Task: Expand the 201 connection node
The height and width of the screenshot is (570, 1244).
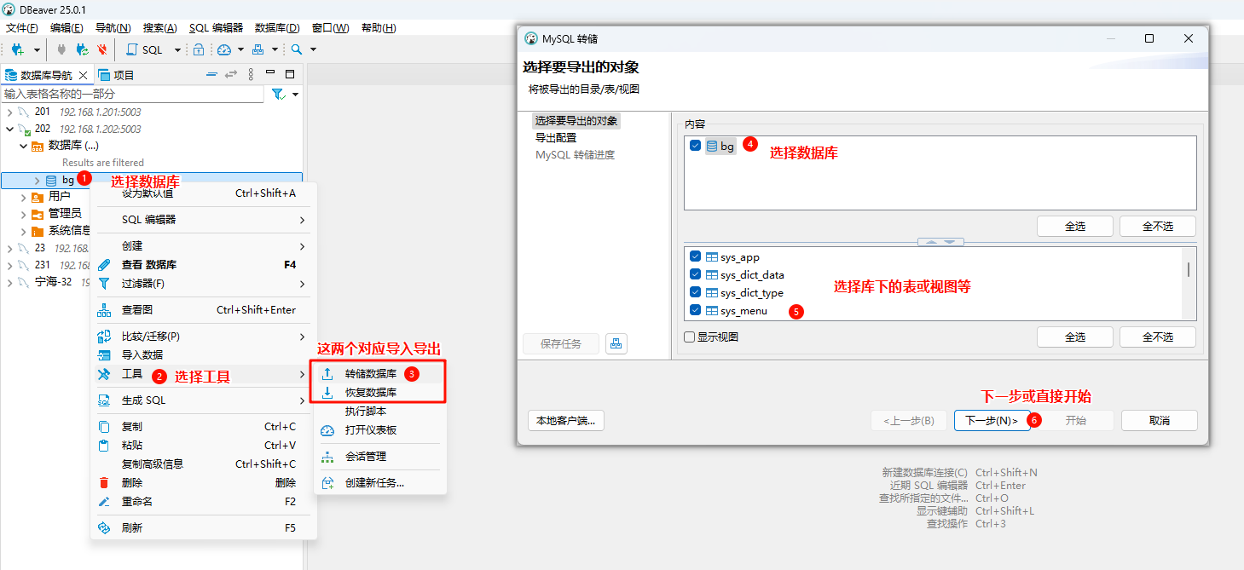Action: [x=9, y=112]
